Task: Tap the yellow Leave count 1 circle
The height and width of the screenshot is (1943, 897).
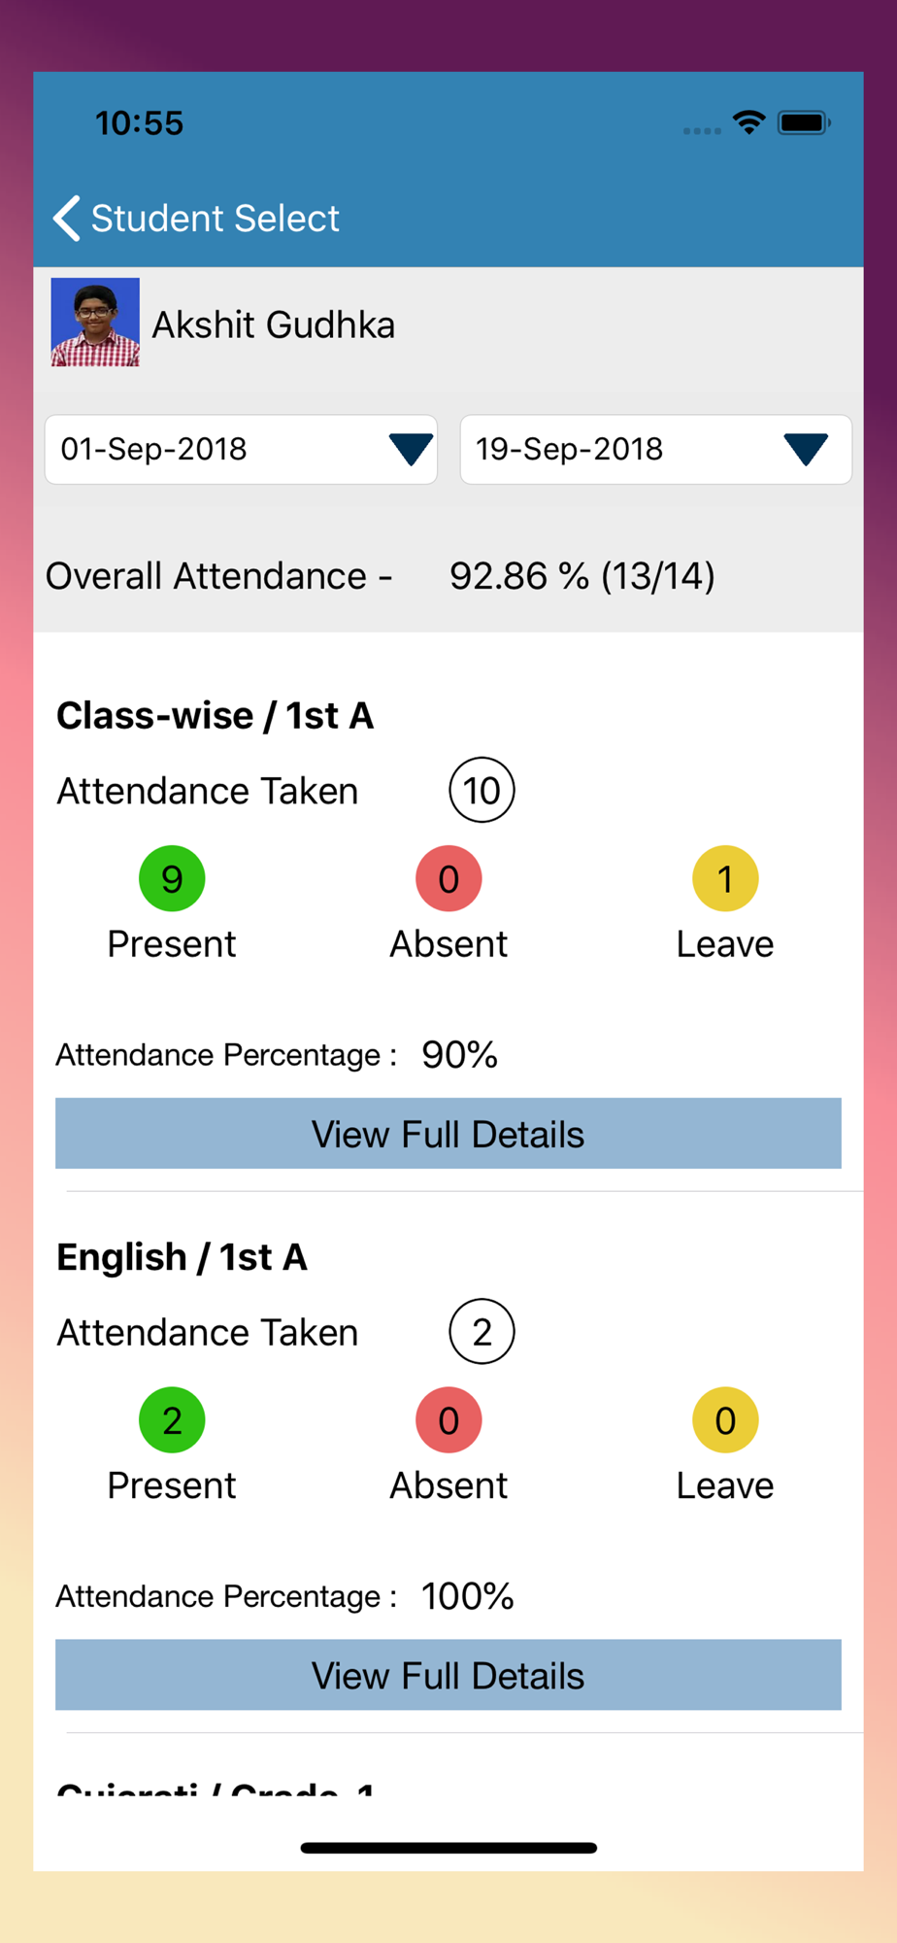Action: point(725,879)
